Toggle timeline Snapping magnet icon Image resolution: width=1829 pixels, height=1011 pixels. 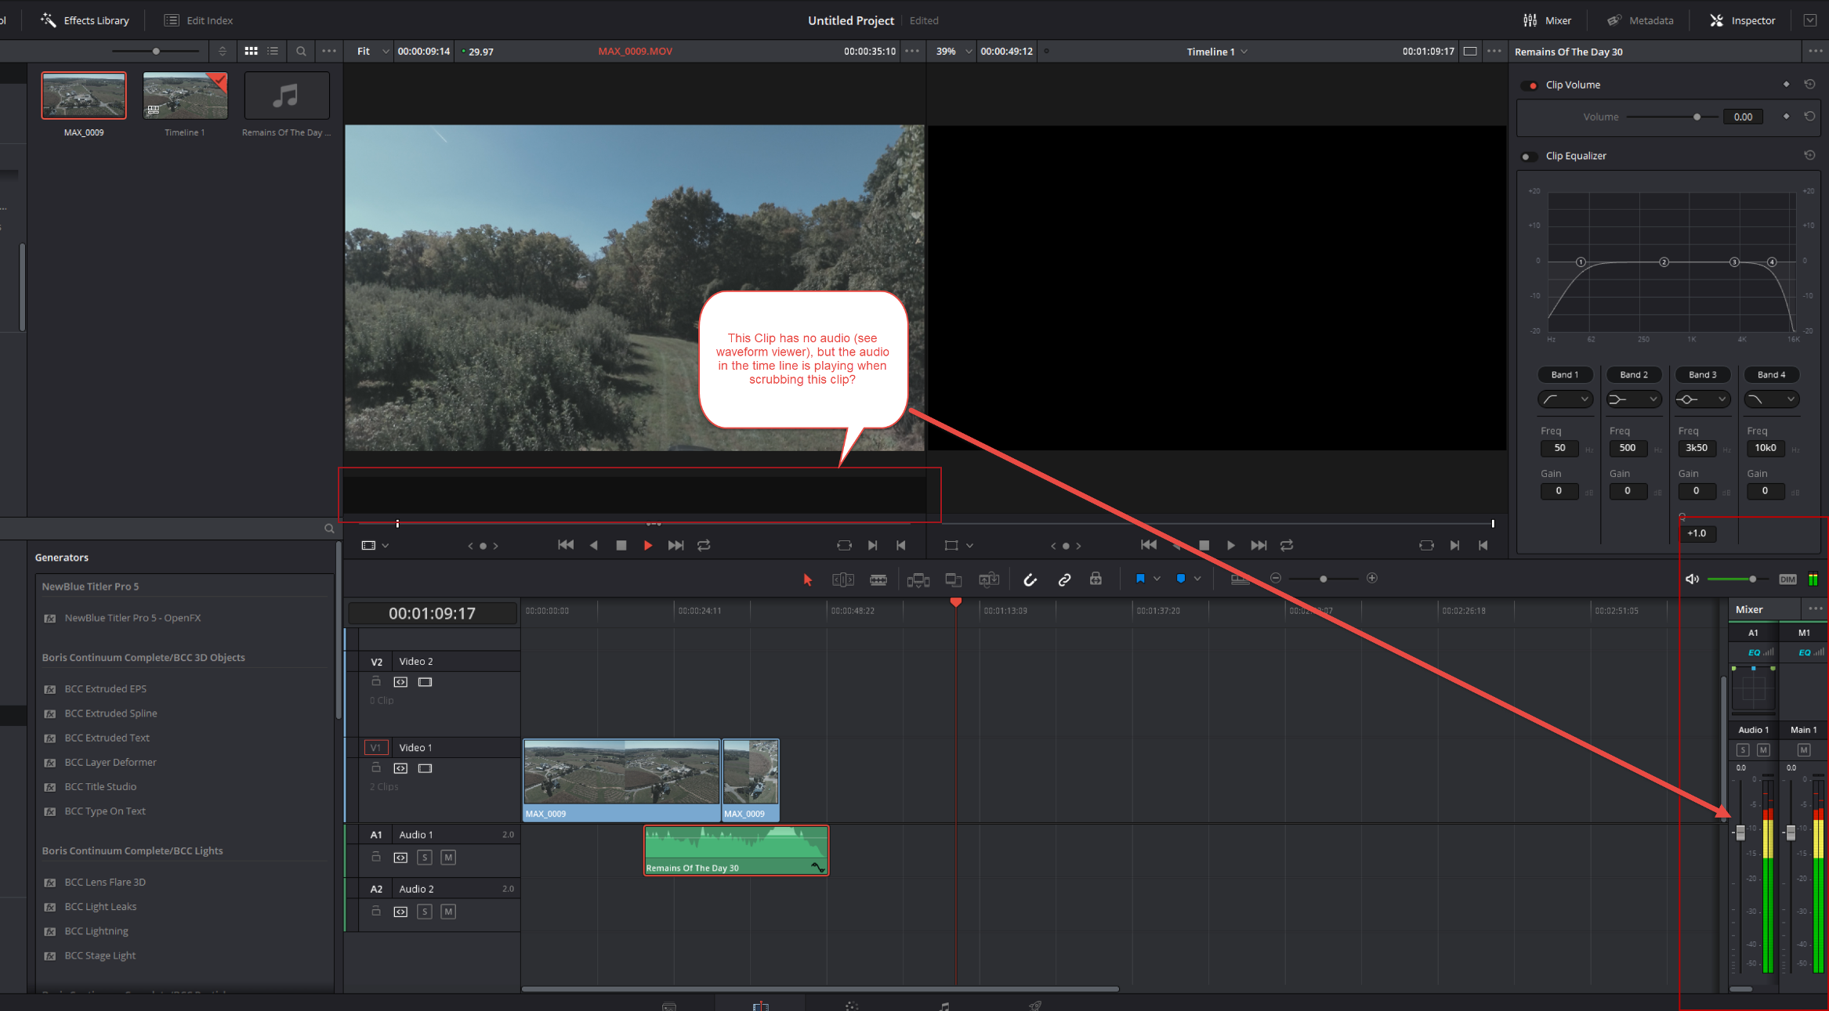click(1030, 580)
